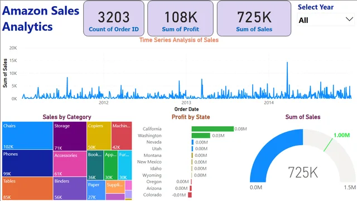Viewport: 357px width, 201px height.
Task: Select the Binders 56K treemap tile
Action: click(70, 189)
